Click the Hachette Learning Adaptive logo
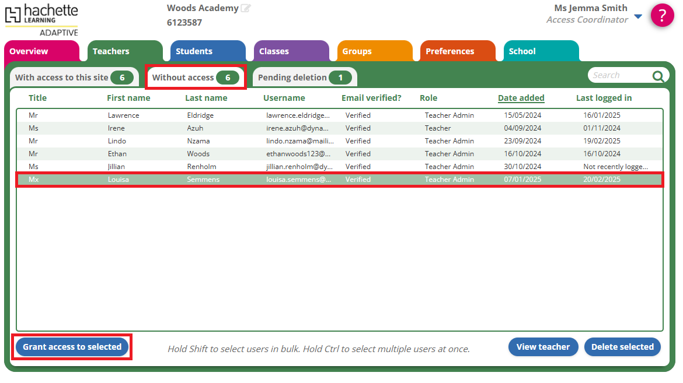This screenshot has width=683, height=383. (x=41, y=19)
